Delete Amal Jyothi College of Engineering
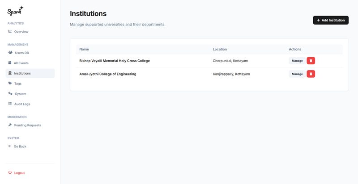The image size is (358, 184). [x=311, y=74]
